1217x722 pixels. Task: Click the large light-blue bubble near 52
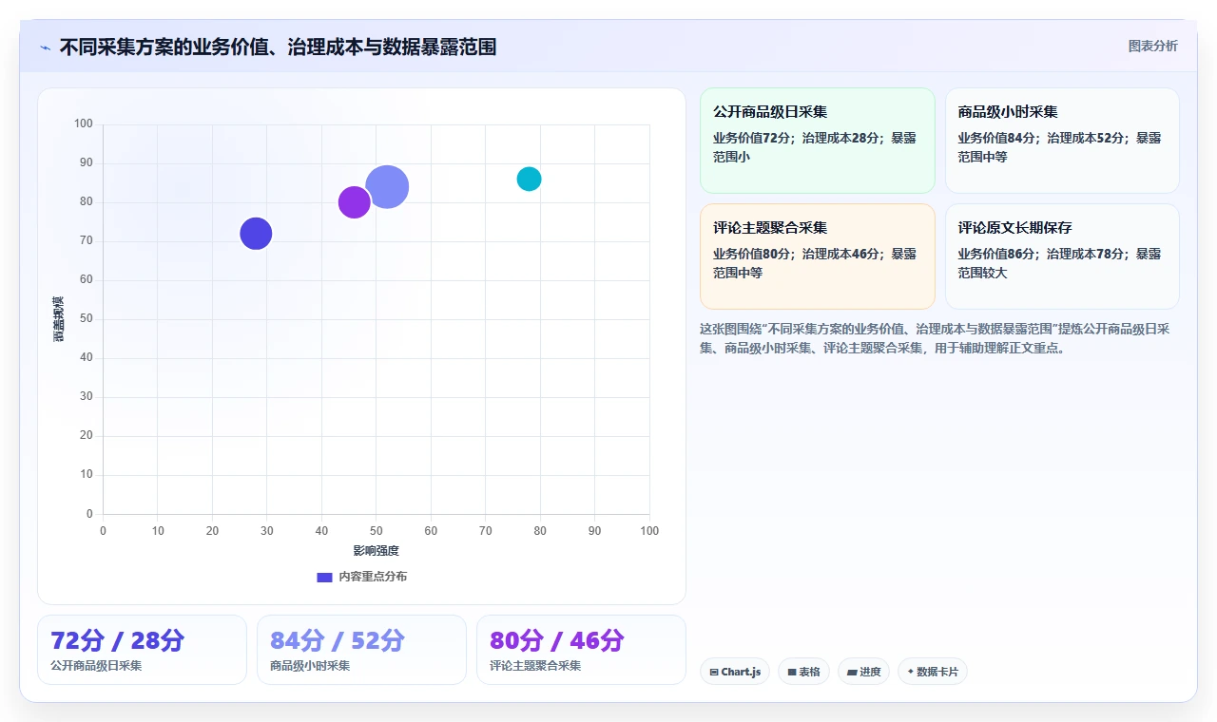pyautogui.click(x=387, y=186)
